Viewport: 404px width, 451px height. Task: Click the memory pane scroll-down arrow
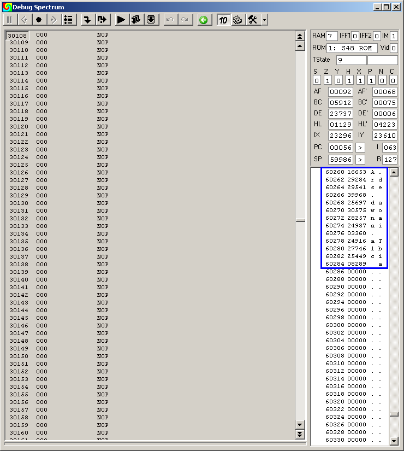(x=394, y=441)
